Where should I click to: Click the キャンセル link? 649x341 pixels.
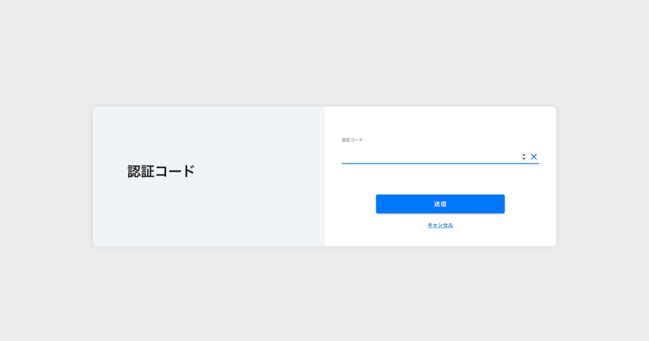[x=440, y=225]
